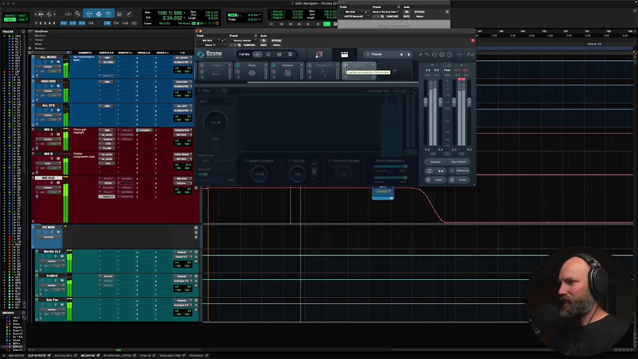The width and height of the screenshot is (638, 359).
Task: Toggle Stabilizer module power button
Action: click(274, 65)
